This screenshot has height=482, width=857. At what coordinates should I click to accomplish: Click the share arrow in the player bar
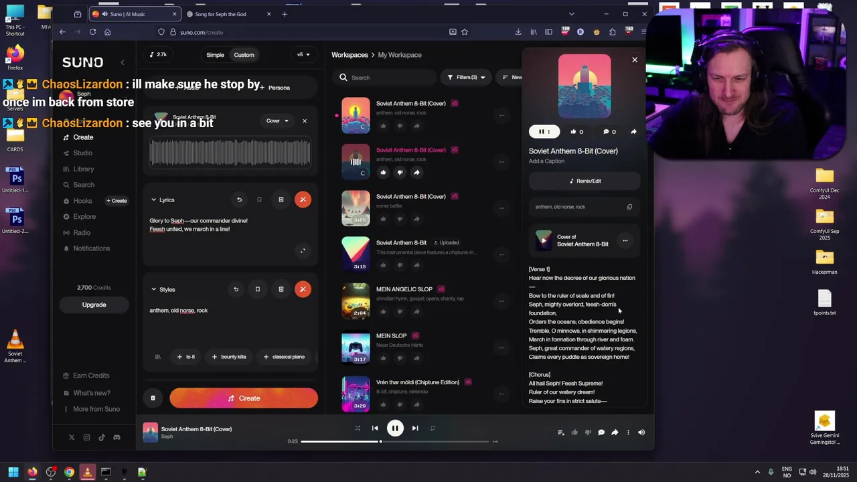615,432
